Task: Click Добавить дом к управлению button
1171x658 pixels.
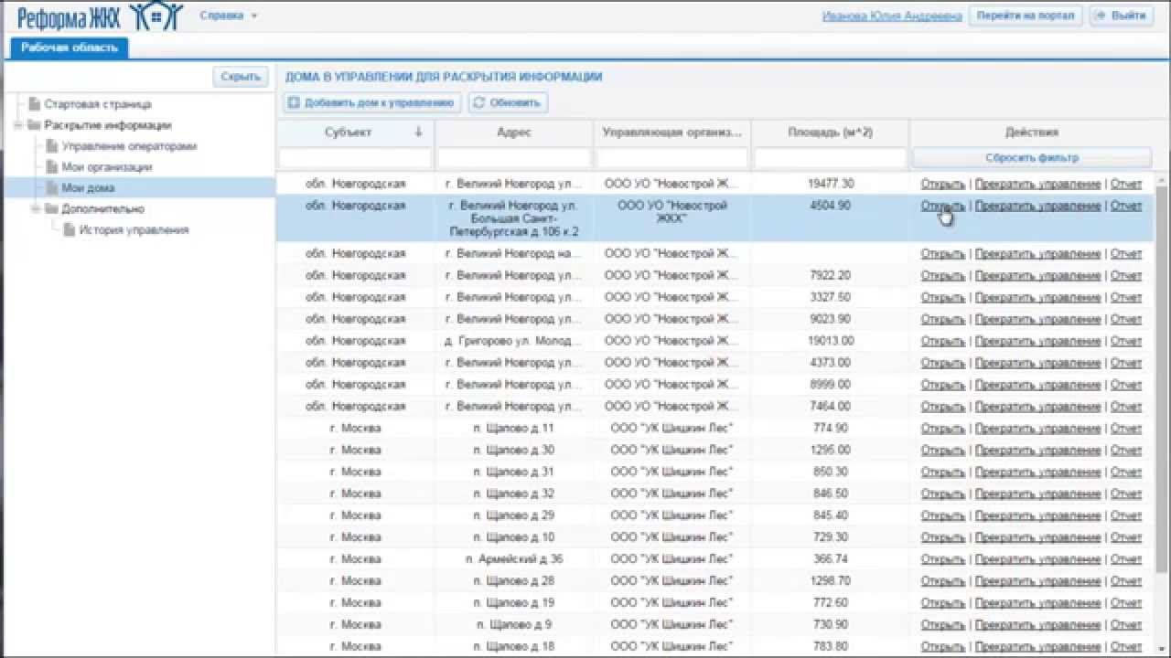Action: (x=371, y=103)
